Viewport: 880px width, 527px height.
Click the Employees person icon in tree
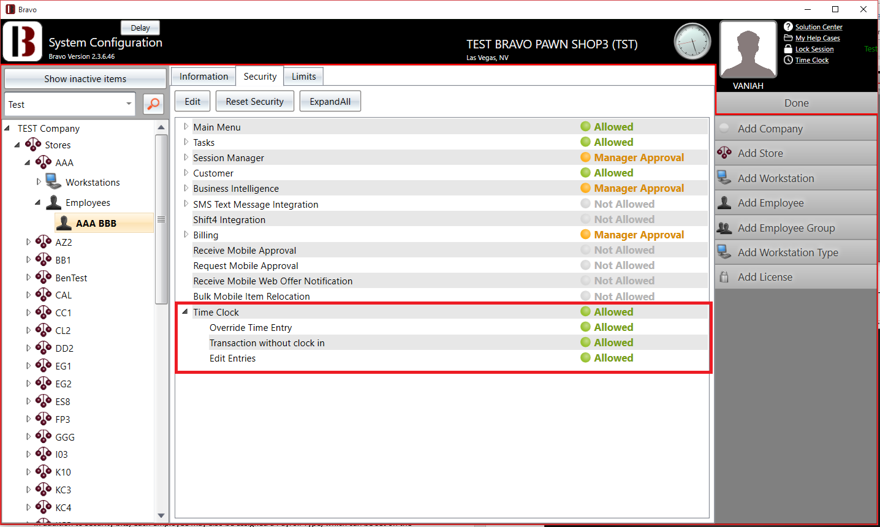coord(54,202)
